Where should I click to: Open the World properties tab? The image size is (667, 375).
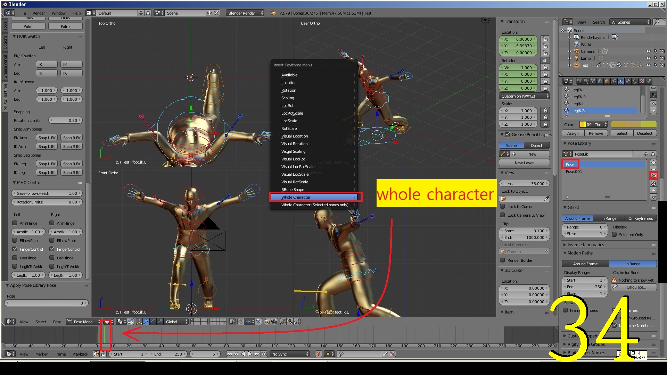click(600, 81)
